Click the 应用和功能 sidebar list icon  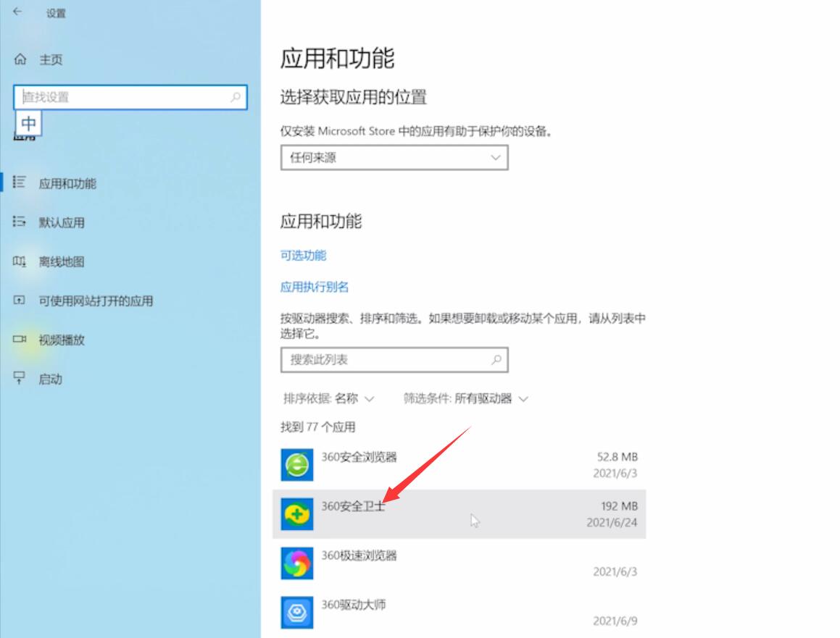coord(20,182)
